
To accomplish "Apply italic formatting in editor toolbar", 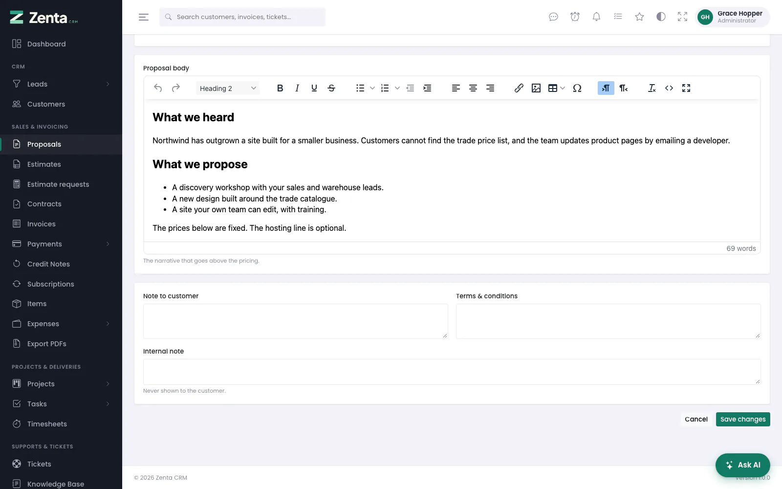I will coord(297,88).
